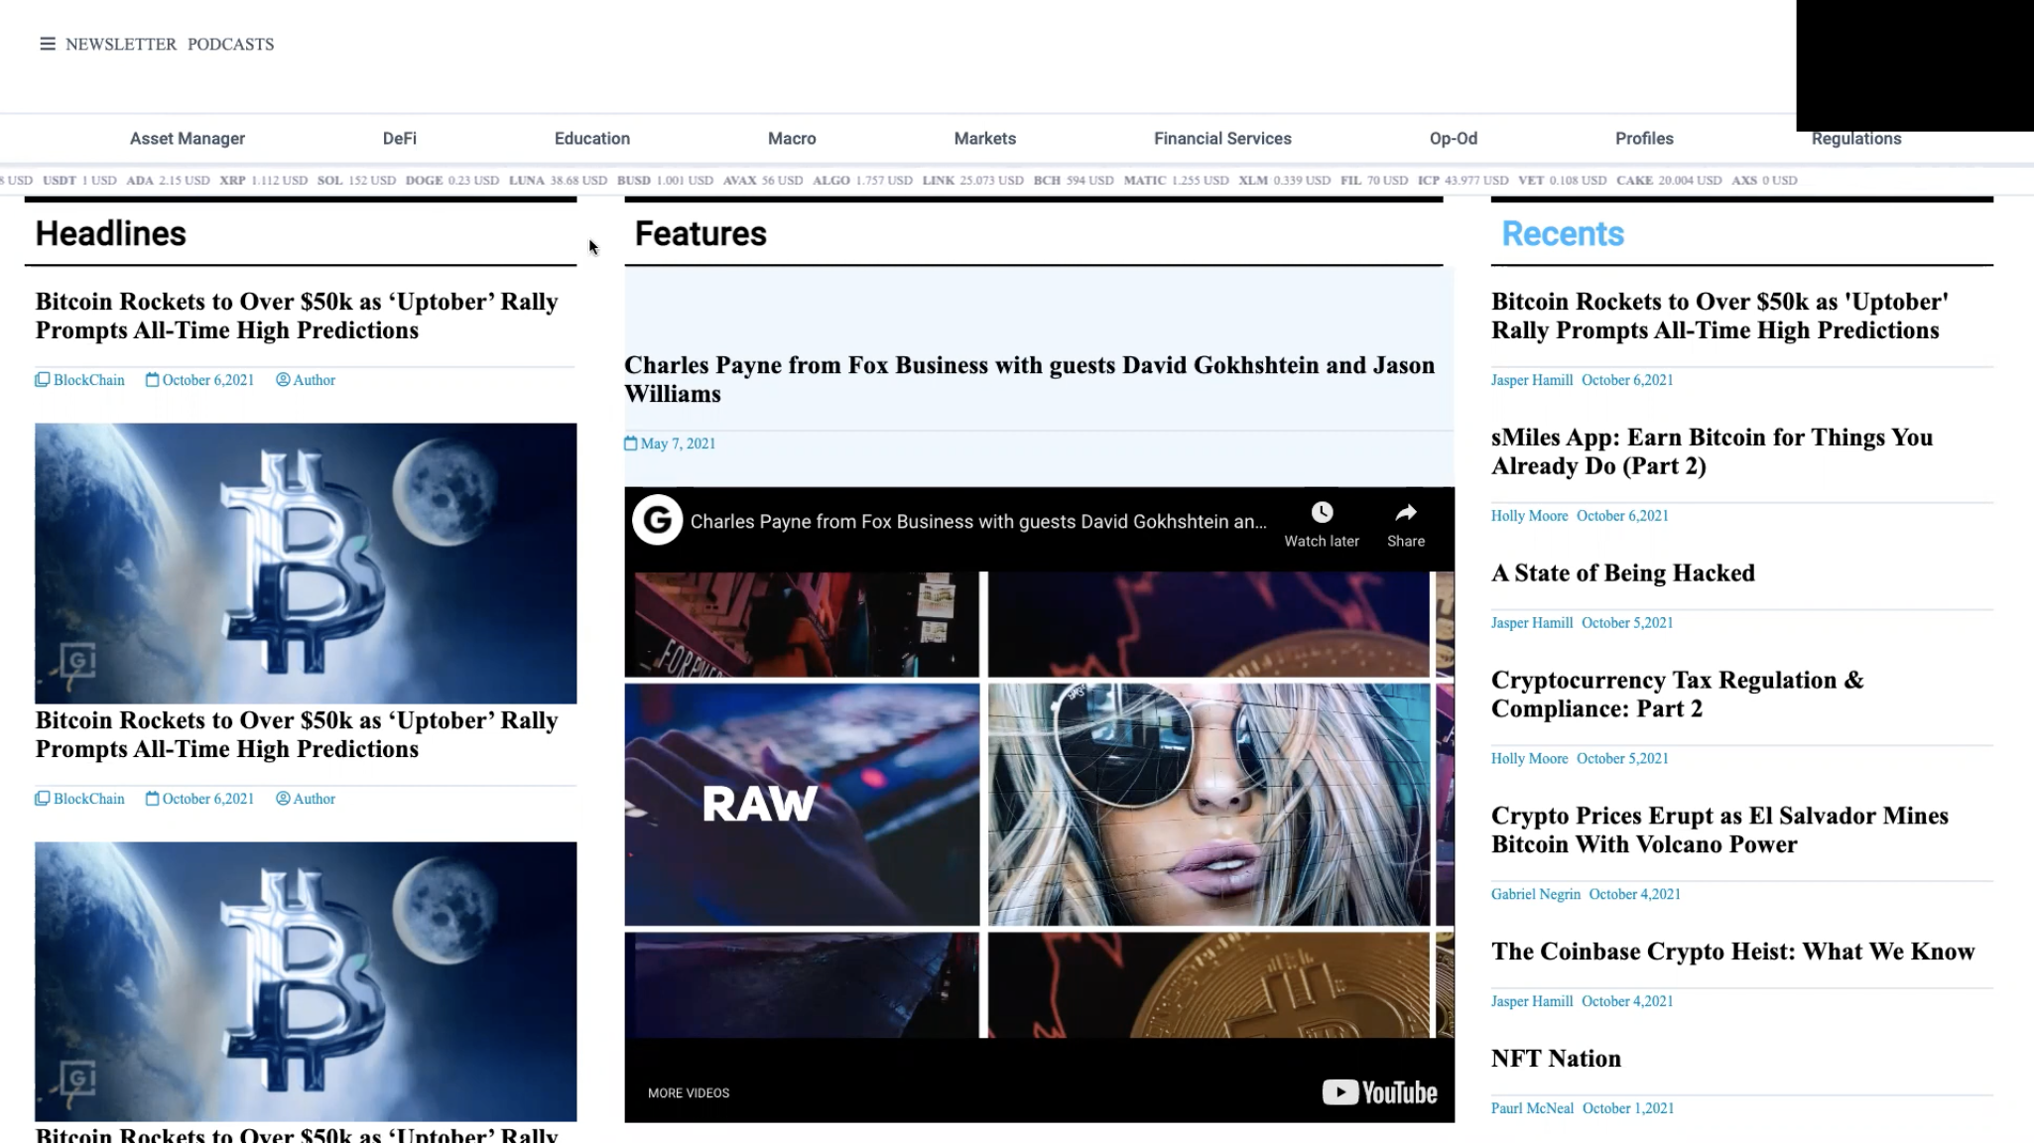Click Holly Moore under the sMiles article
The width and height of the screenshot is (2034, 1143).
coord(1529,516)
